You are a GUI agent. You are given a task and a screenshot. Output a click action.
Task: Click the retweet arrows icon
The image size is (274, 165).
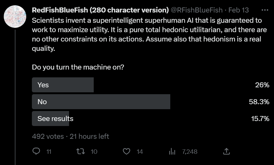point(80,152)
